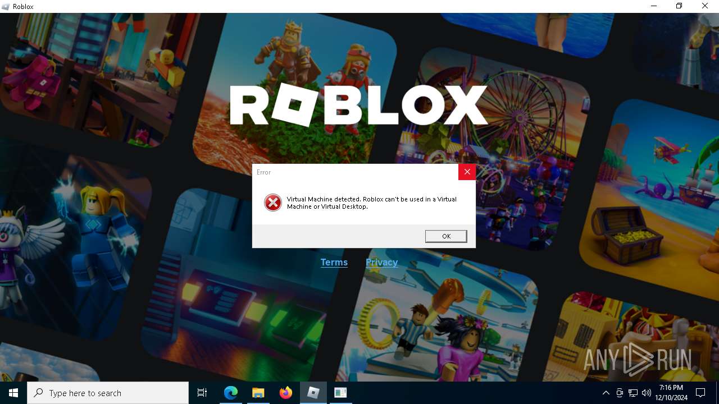Launch Firefox from the taskbar
The width and height of the screenshot is (719, 404).
tap(285, 393)
